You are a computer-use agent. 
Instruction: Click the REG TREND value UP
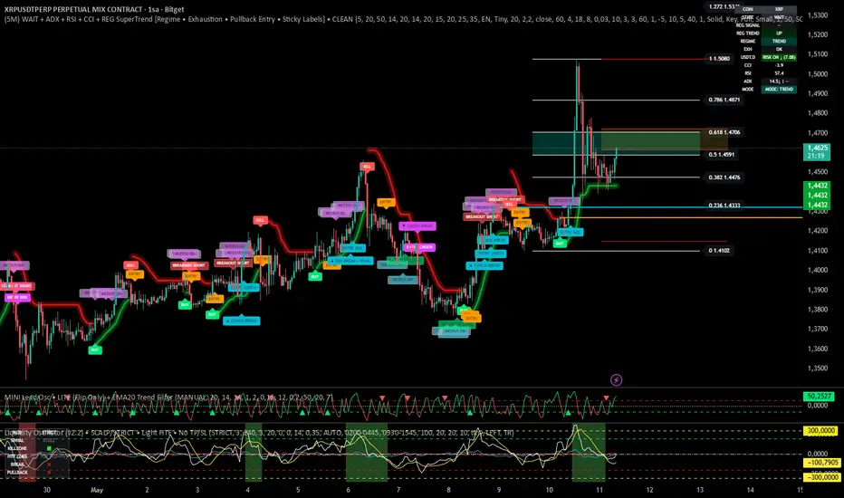pos(779,33)
